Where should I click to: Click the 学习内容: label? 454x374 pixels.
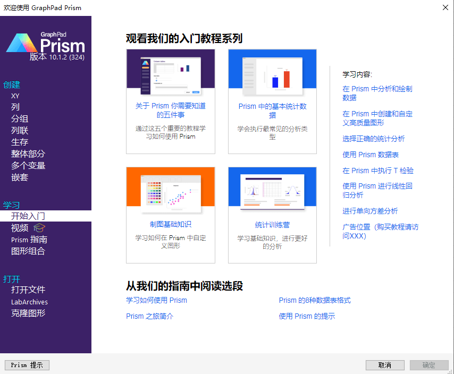point(357,74)
